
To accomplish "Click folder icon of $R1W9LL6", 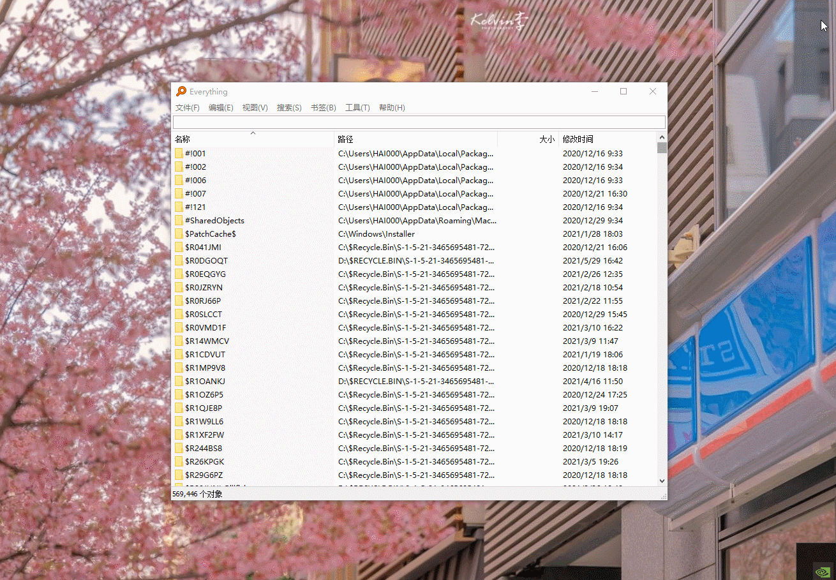I will click(179, 421).
